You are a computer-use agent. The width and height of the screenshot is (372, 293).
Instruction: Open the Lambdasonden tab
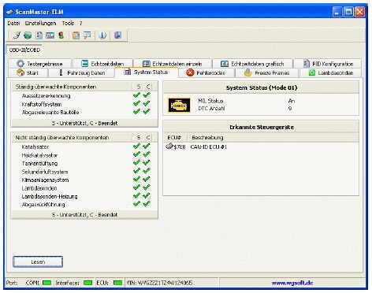[x=330, y=72]
